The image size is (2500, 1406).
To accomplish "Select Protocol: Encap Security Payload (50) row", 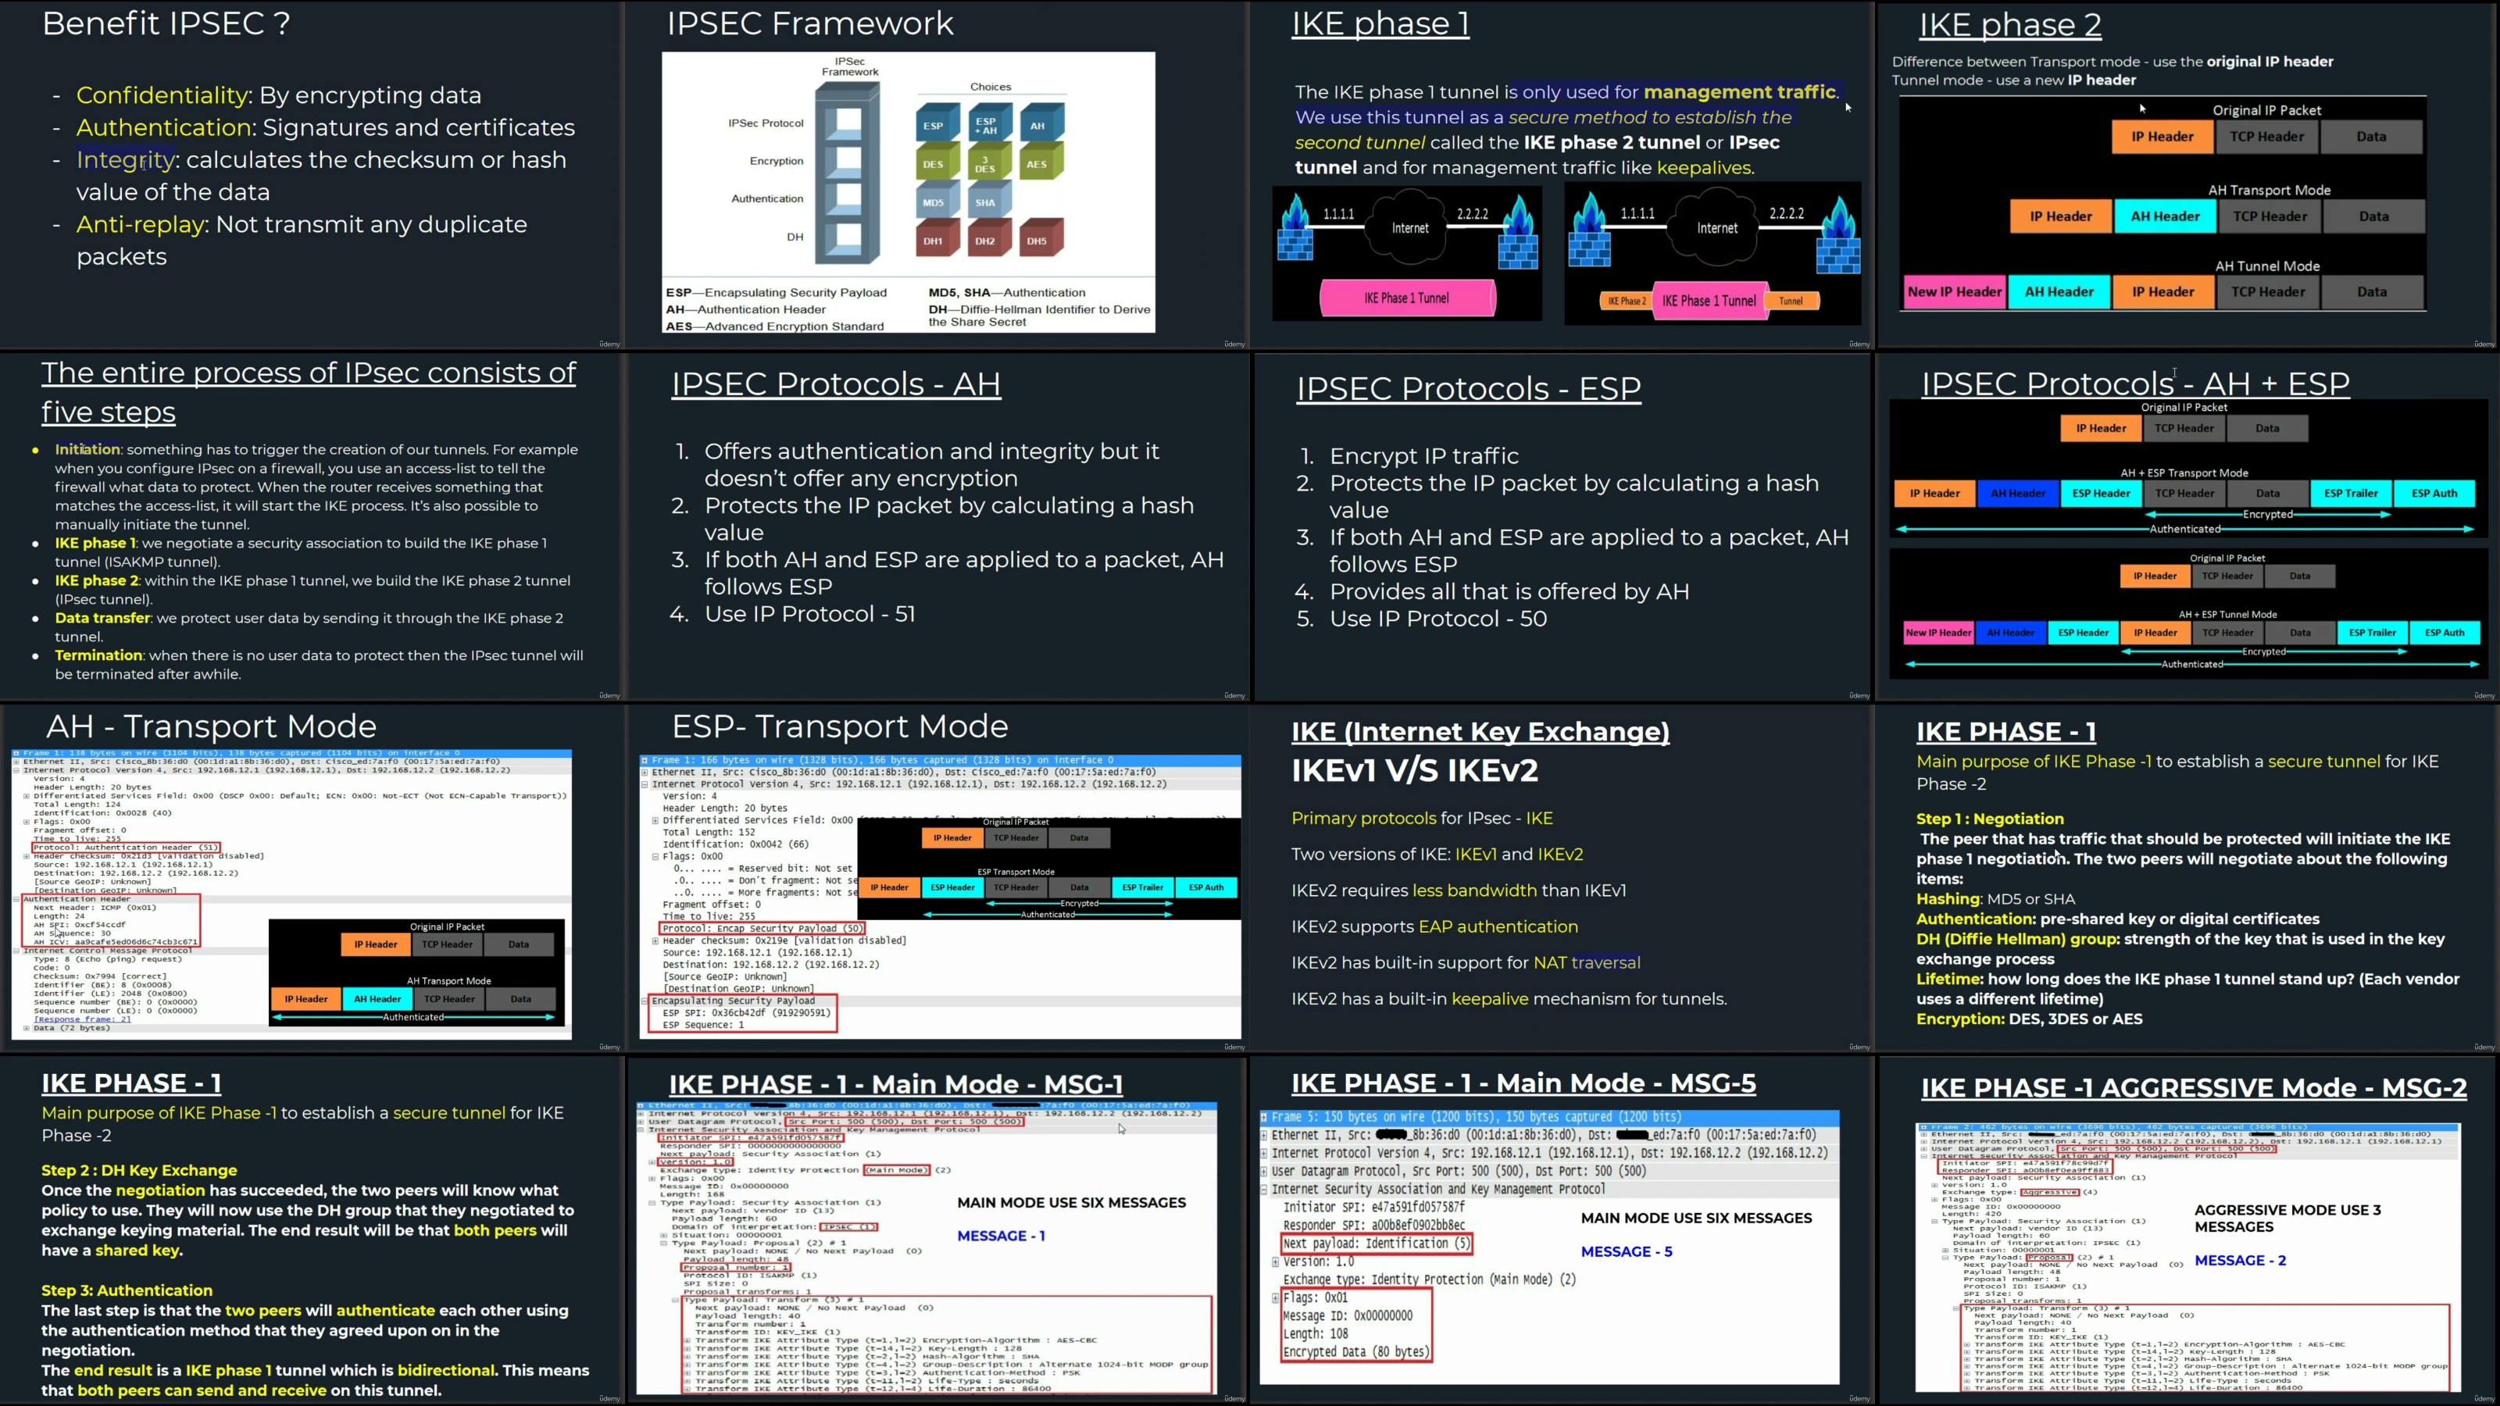I will pyautogui.click(x=762, y=929).
